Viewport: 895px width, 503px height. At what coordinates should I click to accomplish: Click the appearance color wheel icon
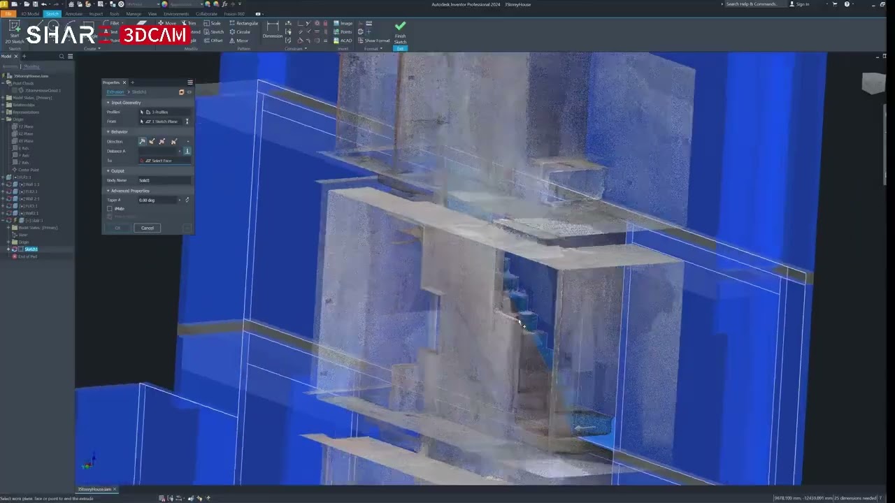tap(164, 4)
